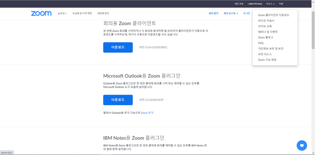Select 개인정보 보호 및 보안 entry
Screen dimensions: 315x155
pyautogui.click(x=271, y=48)
